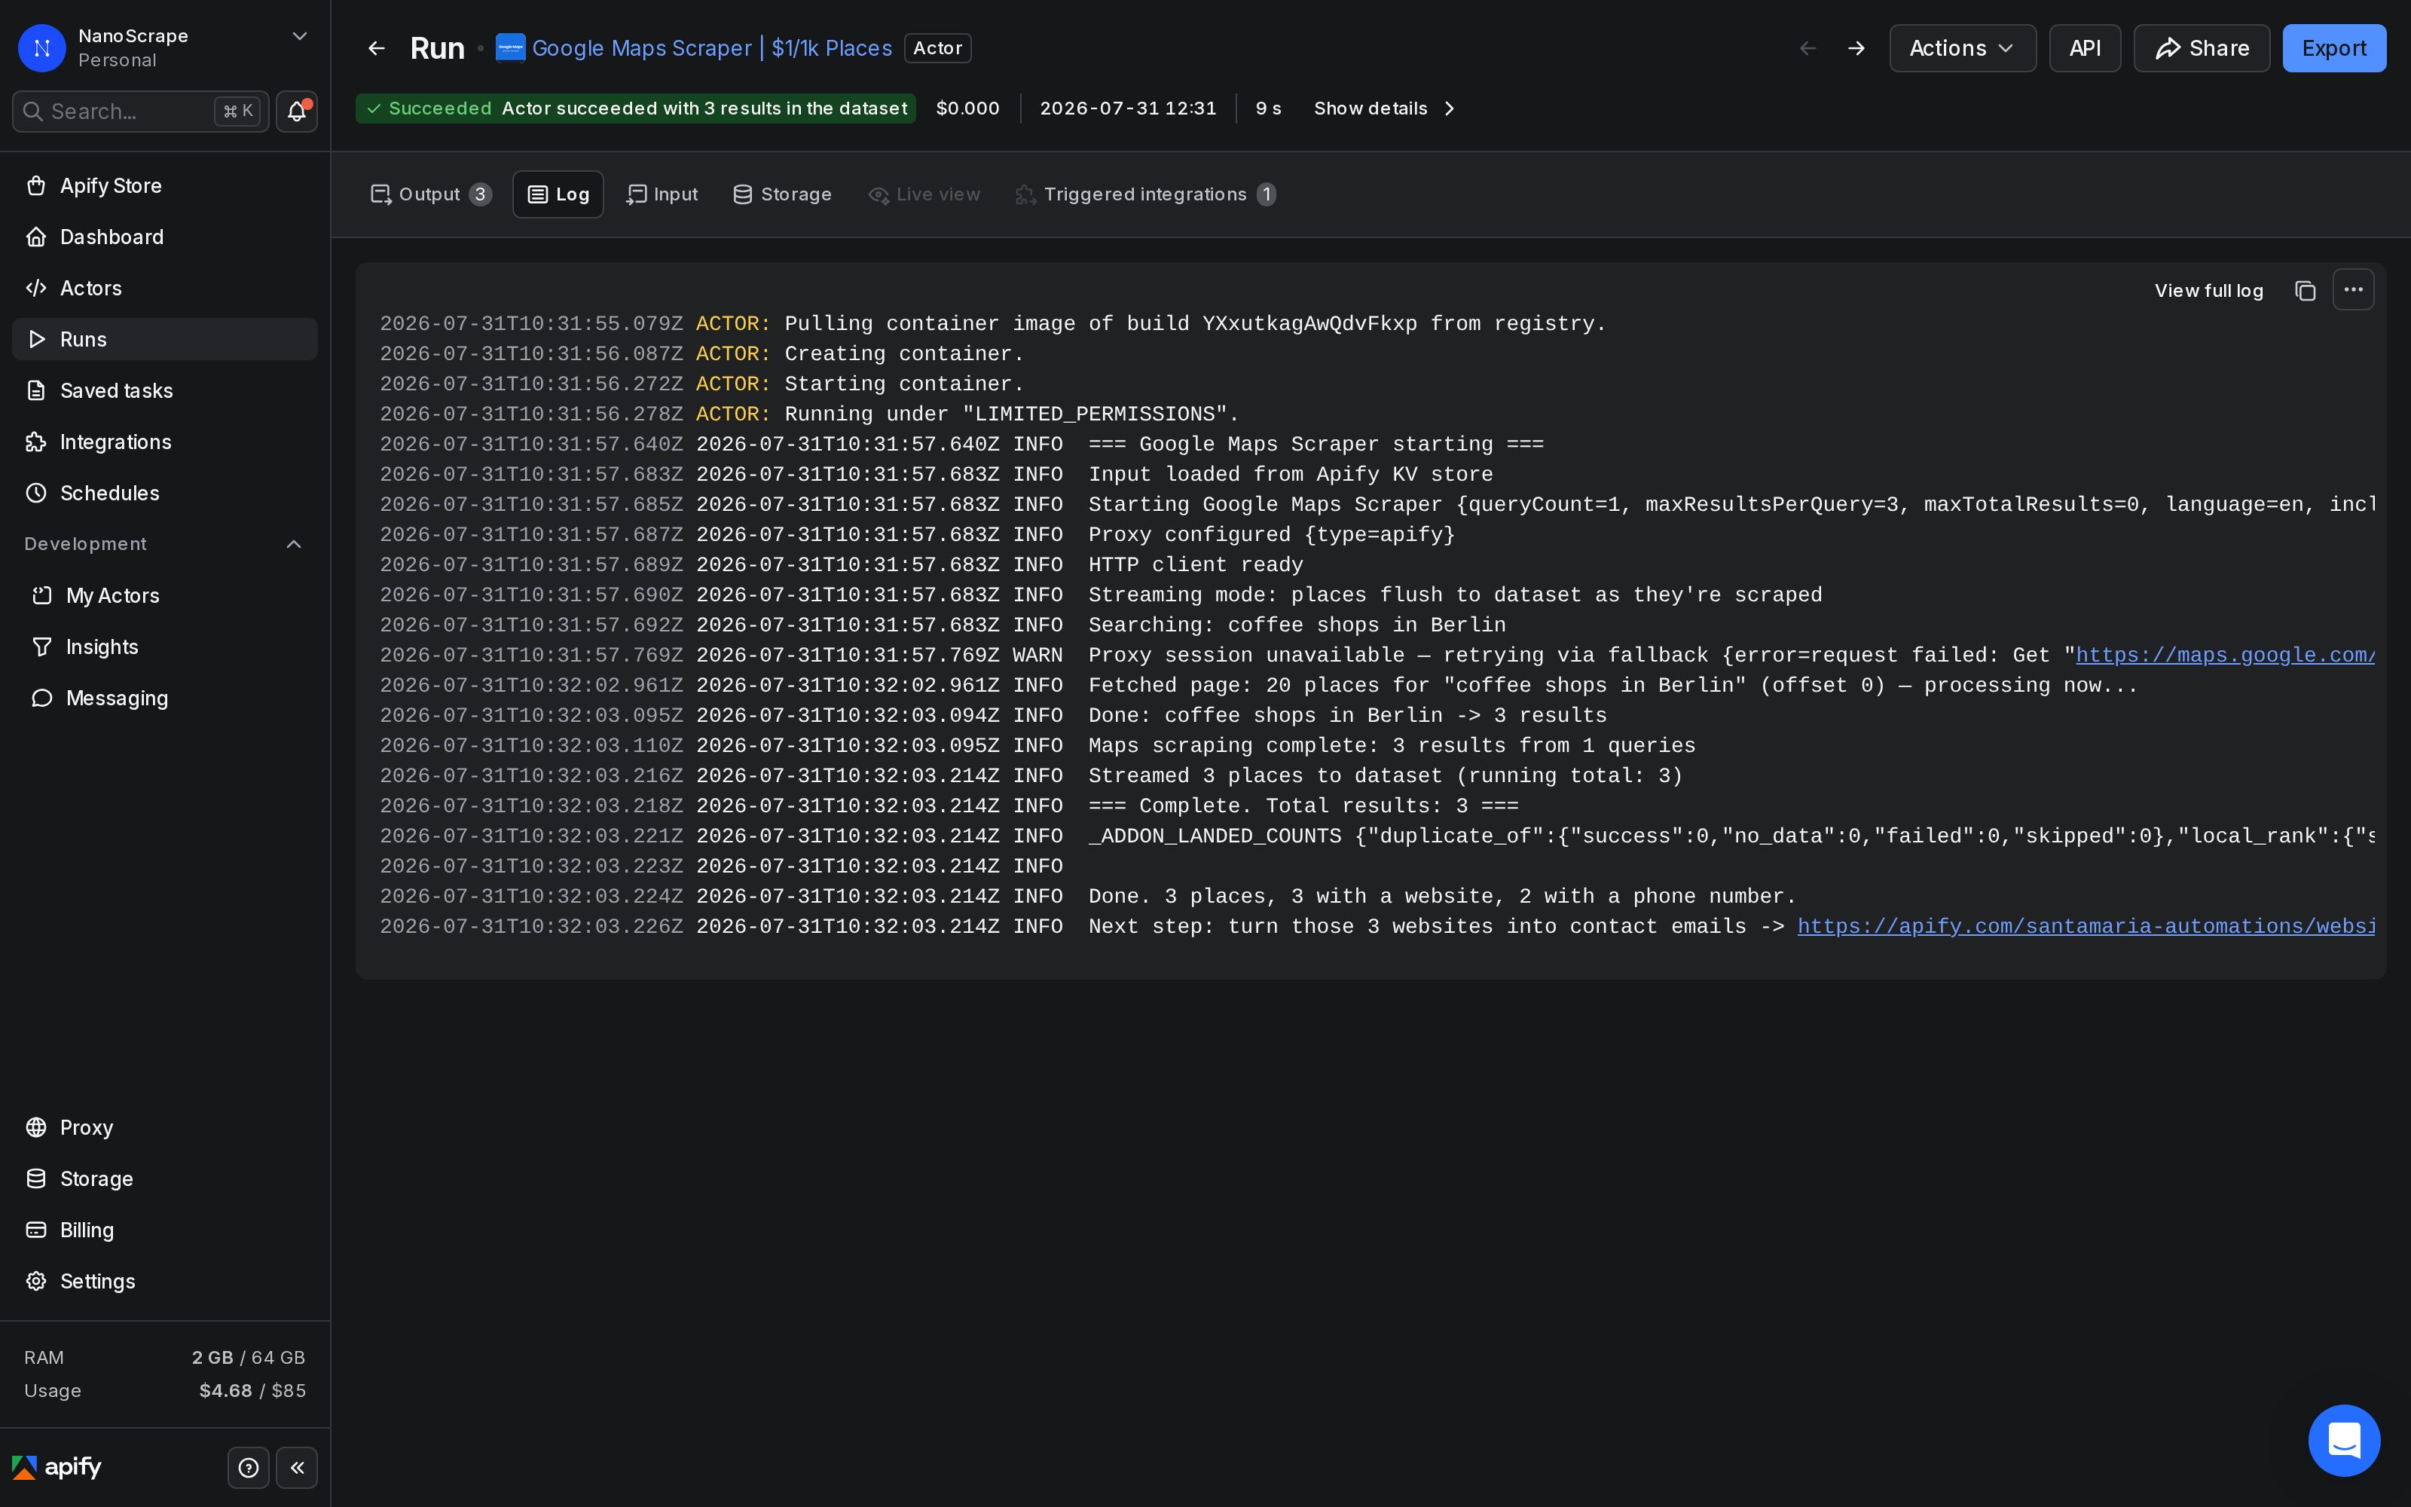Click into the Search field

[x=140, y=112]
